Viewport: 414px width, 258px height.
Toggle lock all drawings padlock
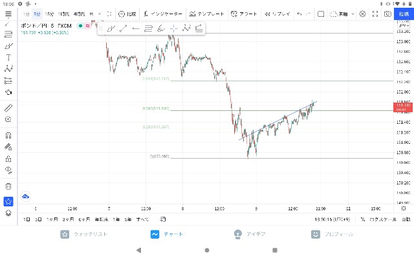8,159
